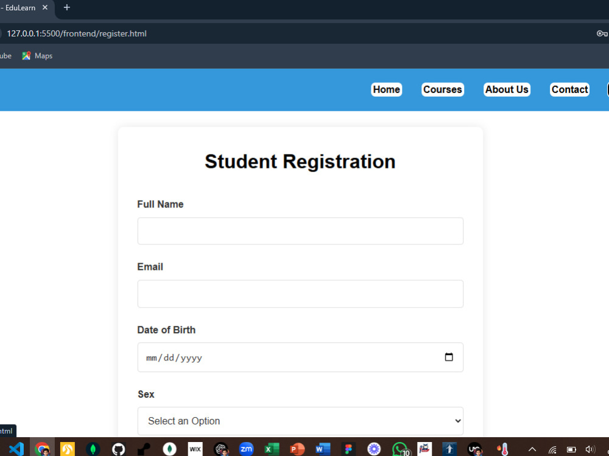Click the Sex label

[x=146, y=395]
